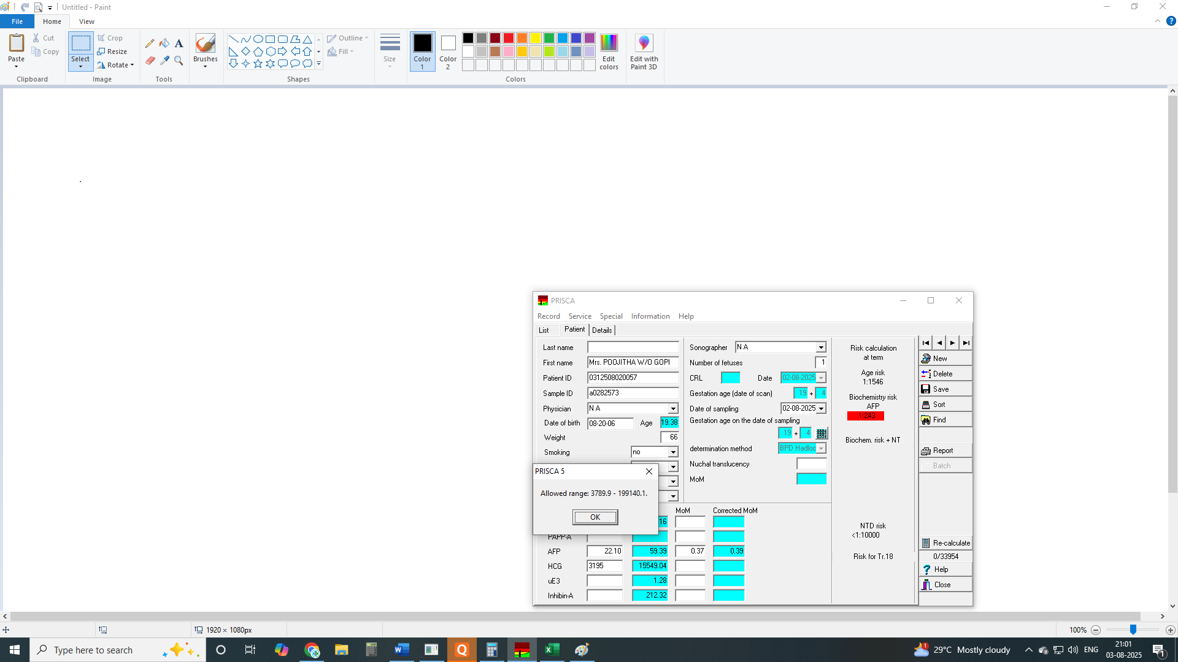Click the Magnifier tool
Image resolution: width=1178 pixels, height=662 pixels.
[179, 60]
